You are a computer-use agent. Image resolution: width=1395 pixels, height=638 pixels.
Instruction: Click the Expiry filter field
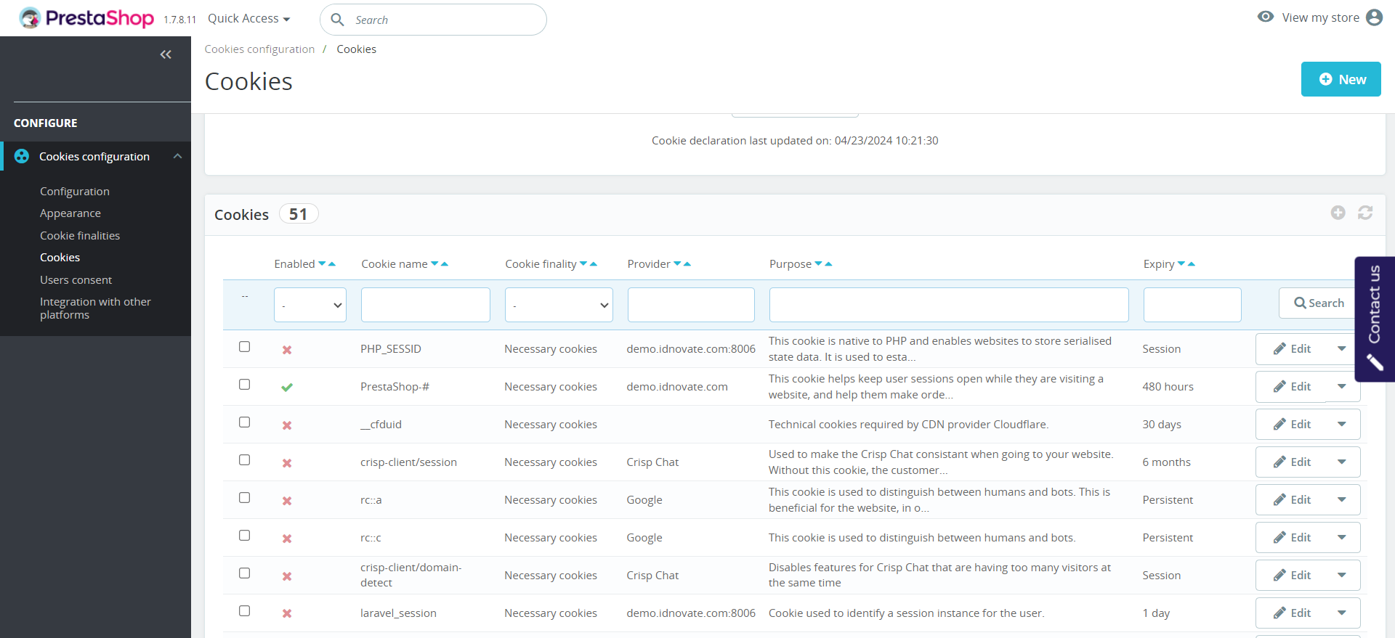1192,305
